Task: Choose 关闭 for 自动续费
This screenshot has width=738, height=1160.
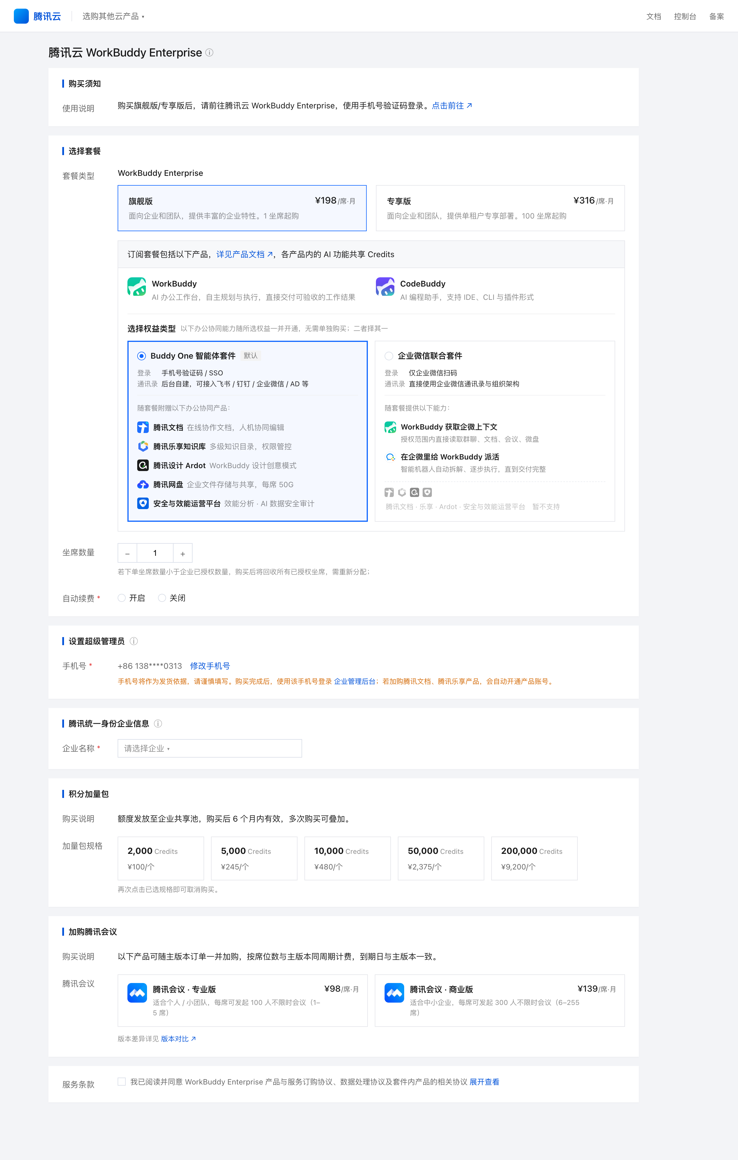Action: (162, 598)
